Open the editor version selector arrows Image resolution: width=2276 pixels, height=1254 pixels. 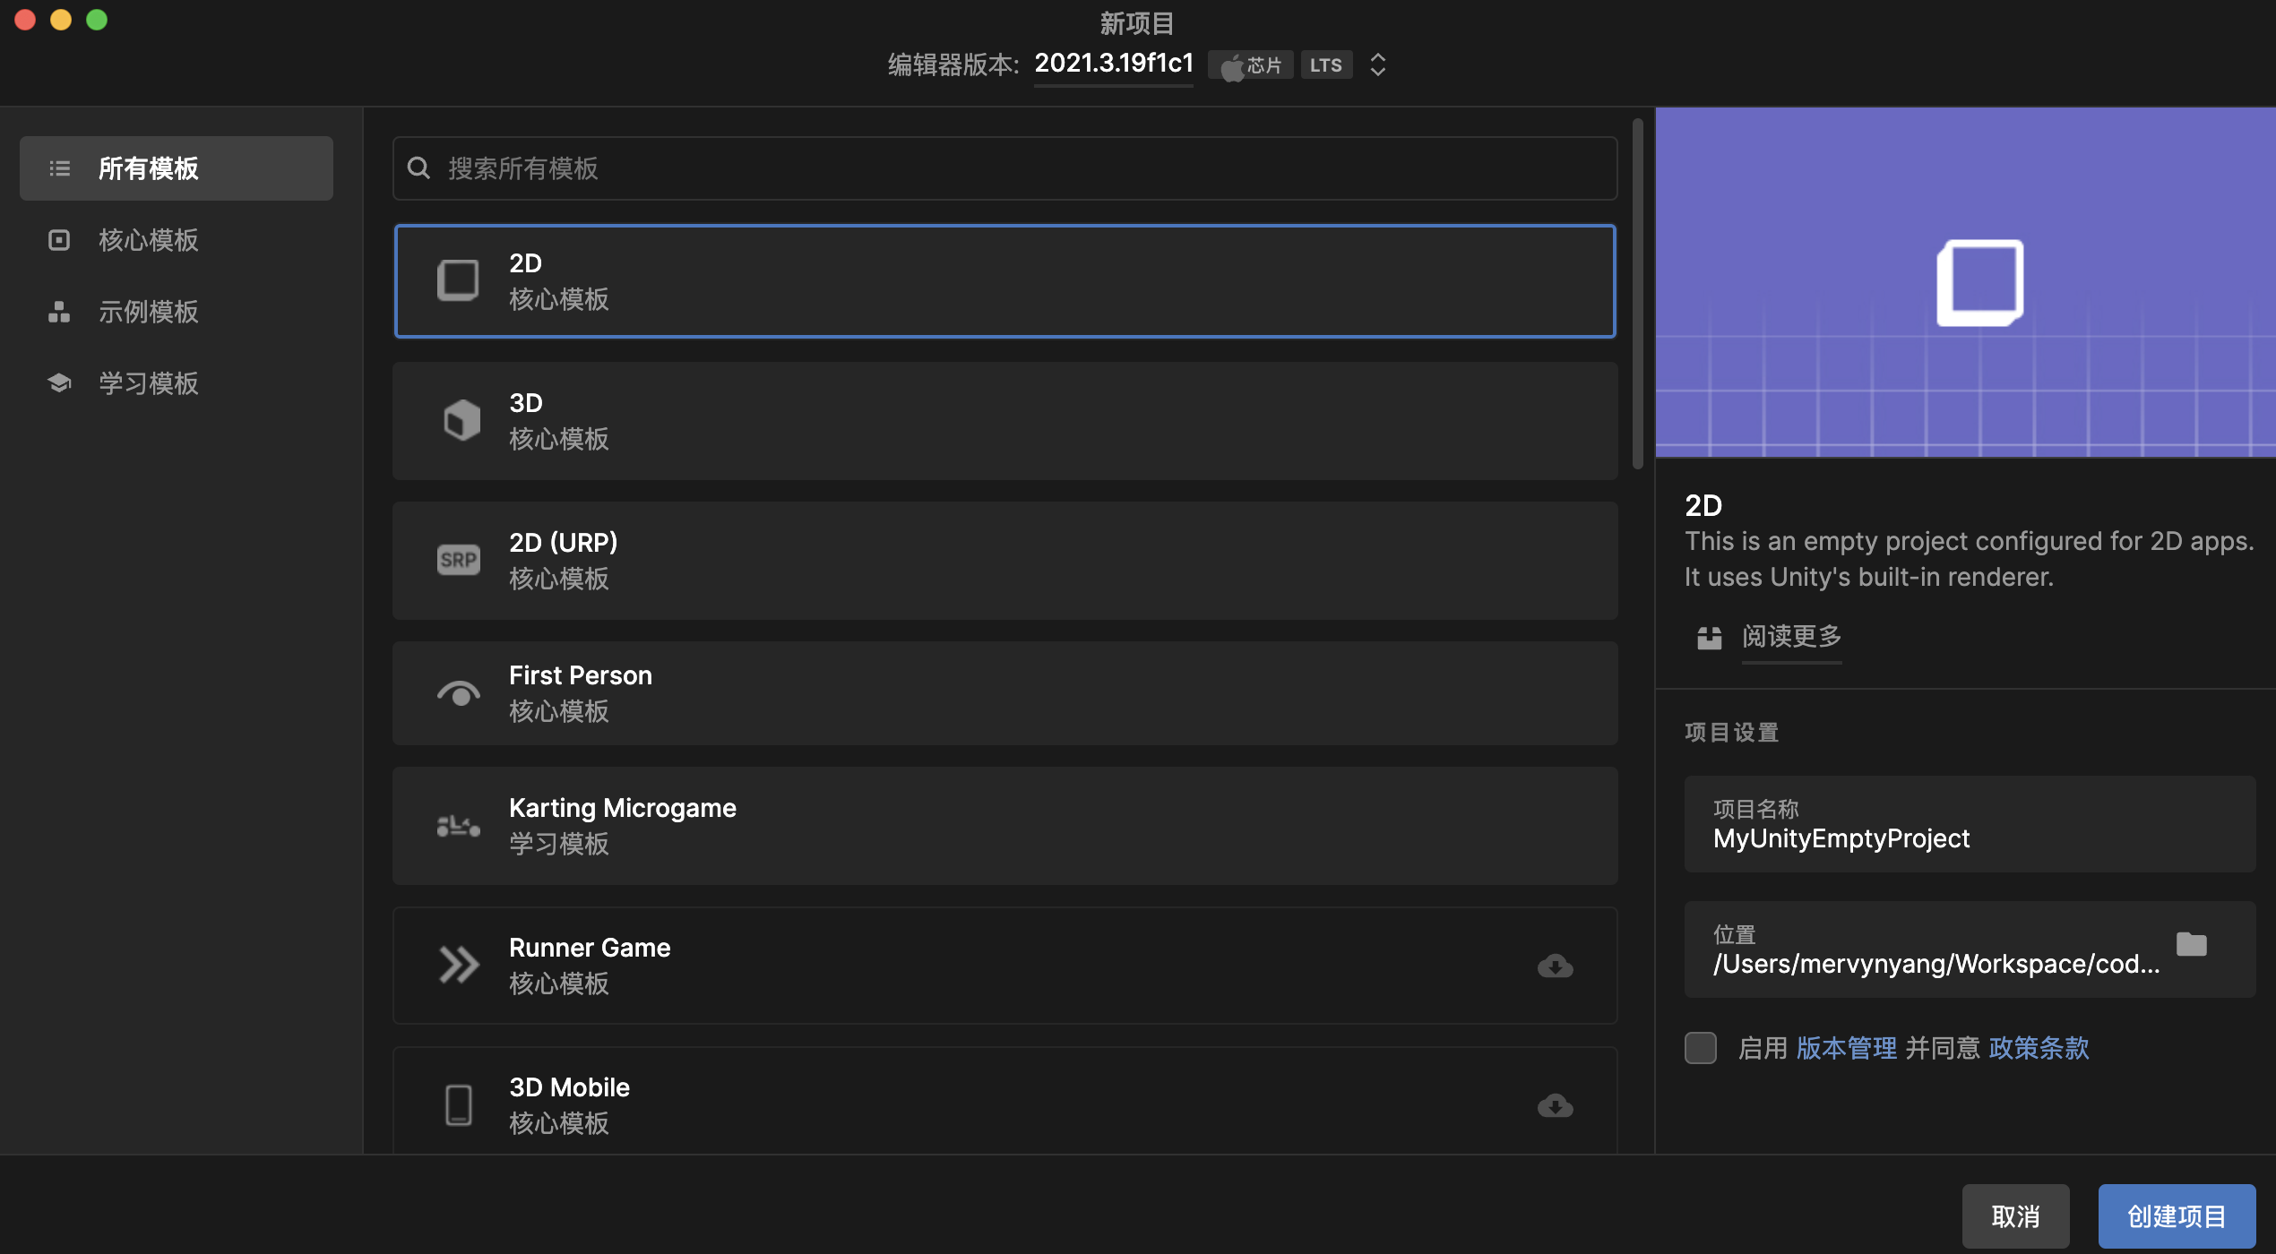pos(1378,64)
